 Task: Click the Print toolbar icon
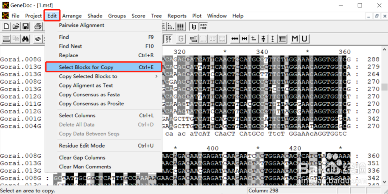[x=38, y=26]
